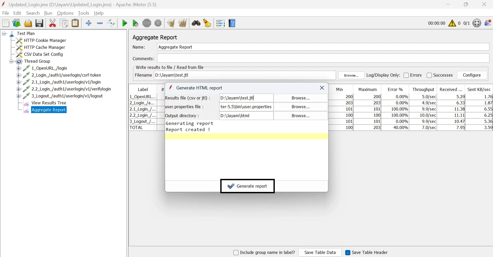Expand the 2_Login csrf-token sampler node
493x257 pixels.
tap(19, 75)
